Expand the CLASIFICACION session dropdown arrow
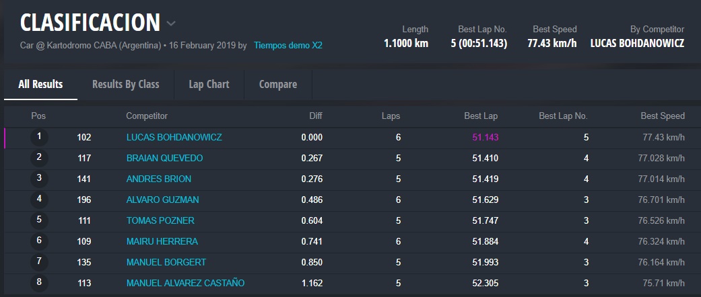 171,24
